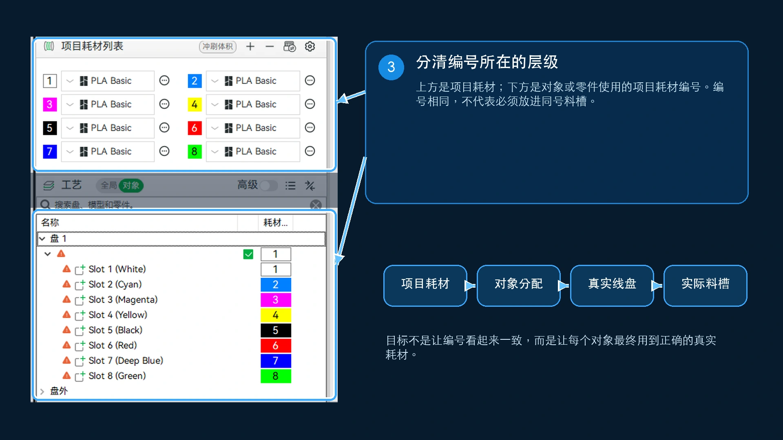Click the magenta color swatch for filament 3
This screenshot has width=783, height=440.
(x=50, y=104)
